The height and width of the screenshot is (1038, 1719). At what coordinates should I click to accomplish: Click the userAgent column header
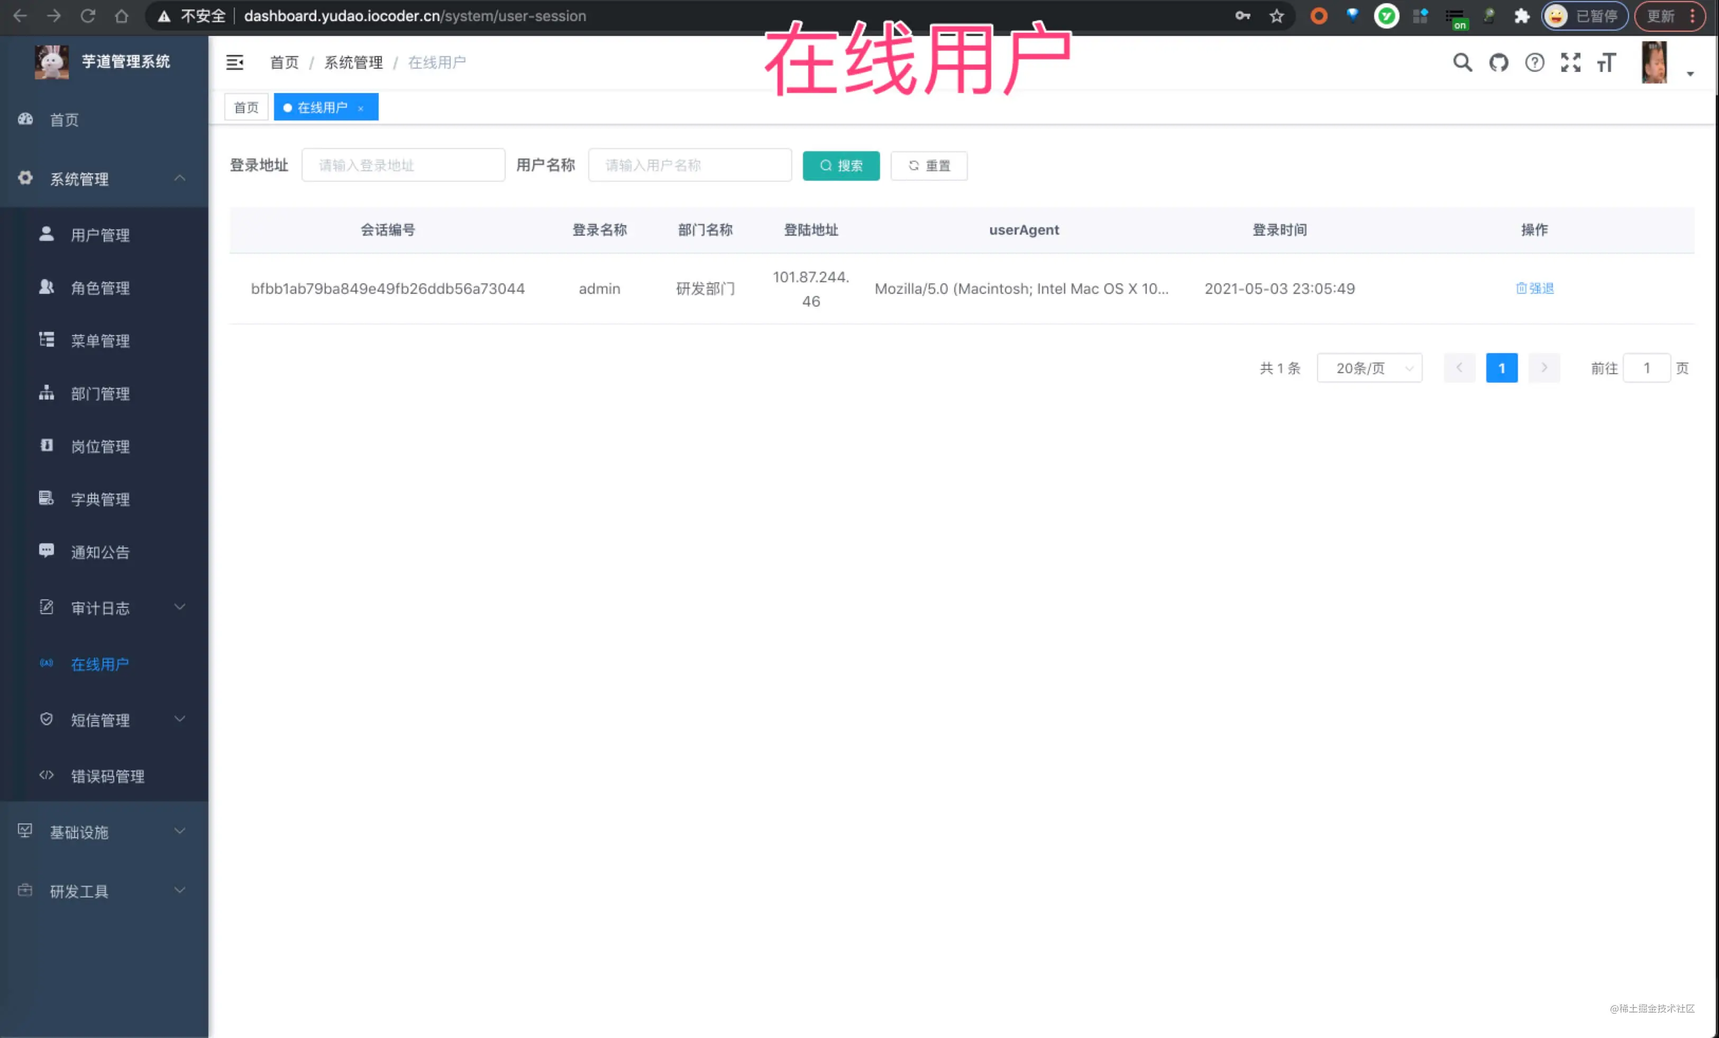[x=1023, y=230]
